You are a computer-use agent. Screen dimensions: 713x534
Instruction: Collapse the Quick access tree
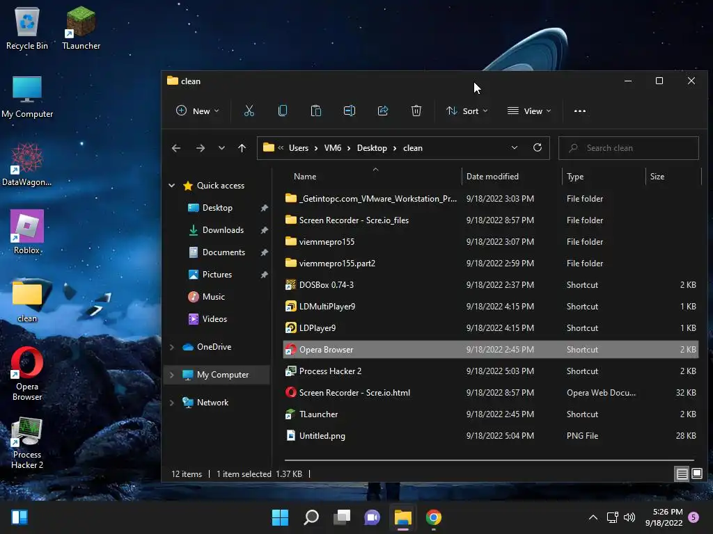pos(171,185)
